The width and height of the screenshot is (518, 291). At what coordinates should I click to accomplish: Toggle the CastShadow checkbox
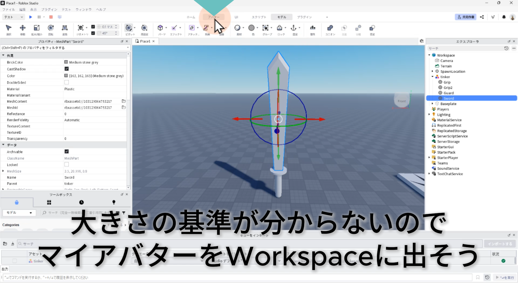67,69
